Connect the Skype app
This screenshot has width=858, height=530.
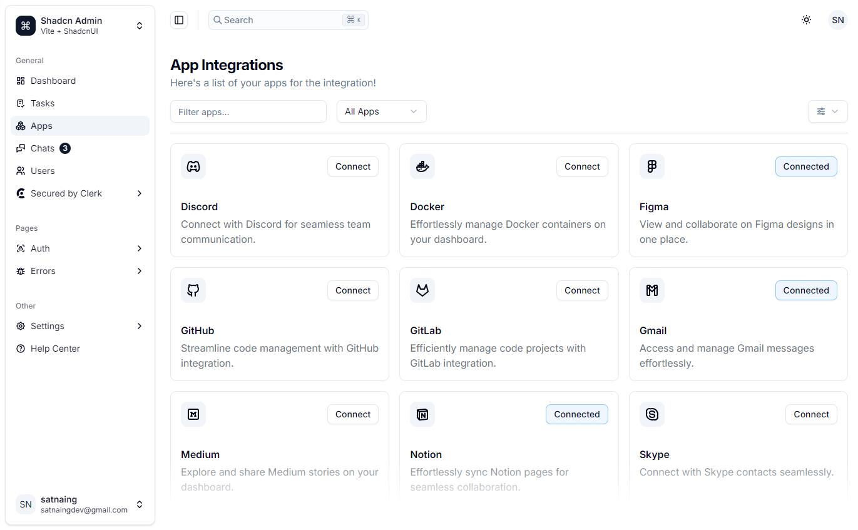(811, 414)
